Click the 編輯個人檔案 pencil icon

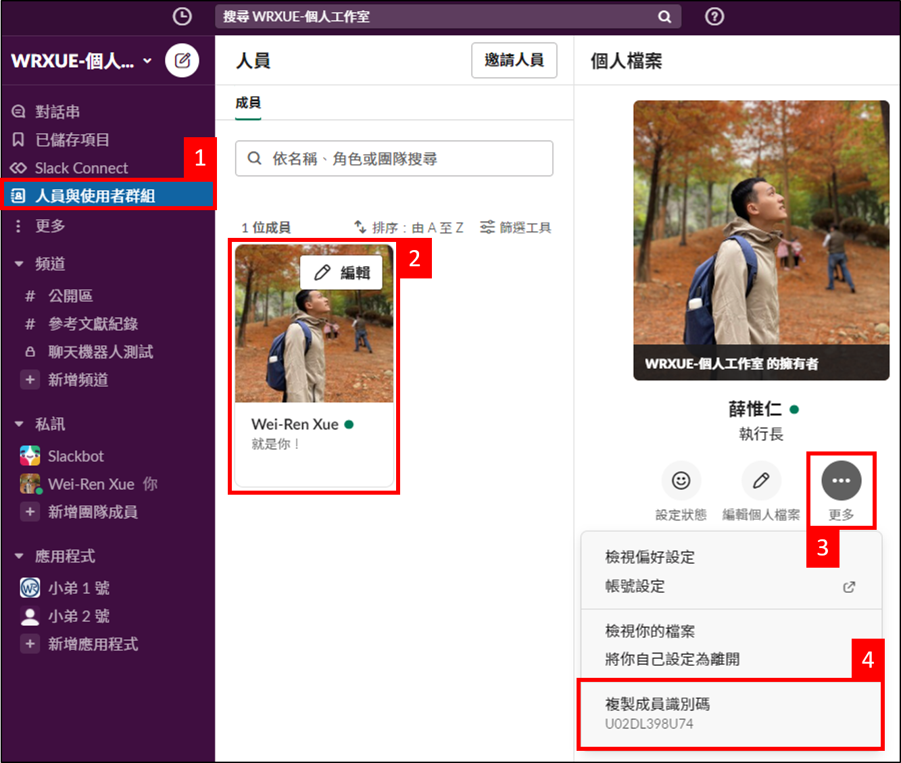click(x=761, y=481)
